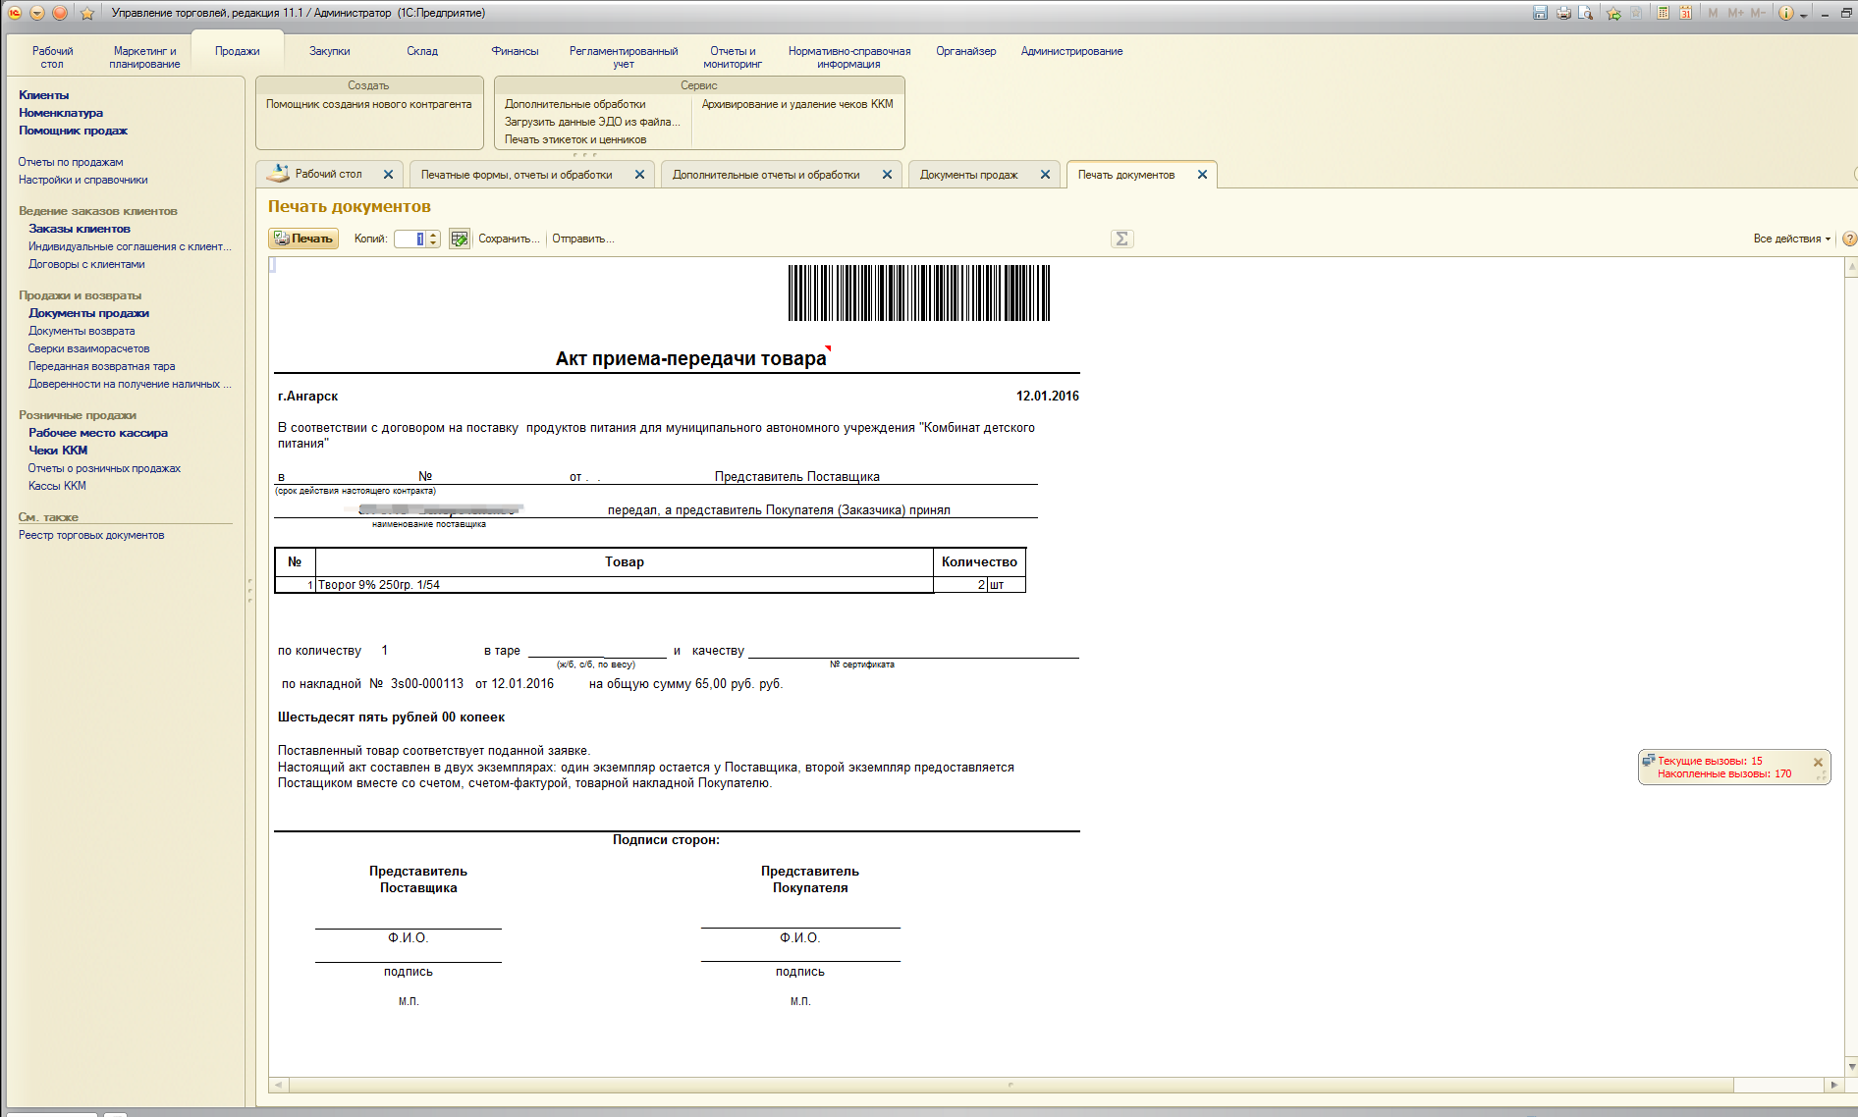Click the horizontal scrollbar of document
1858x1117 pixels.
[x=1011, y=1085]
